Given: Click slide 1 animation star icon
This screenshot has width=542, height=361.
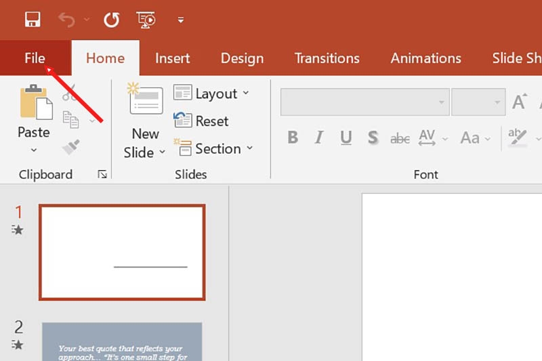Looking at the screenshot, I should (18, 230).
